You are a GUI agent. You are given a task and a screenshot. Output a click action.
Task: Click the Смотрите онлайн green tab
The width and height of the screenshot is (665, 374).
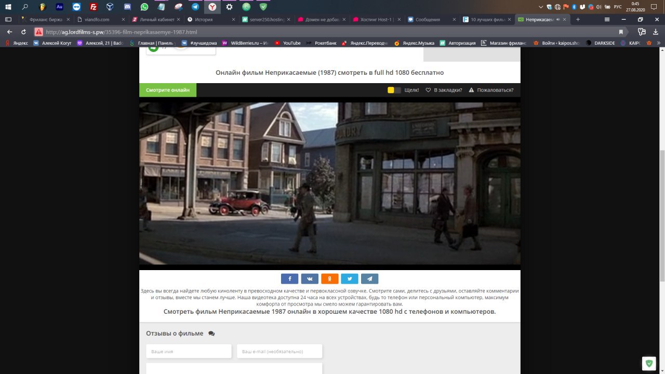point(168,90)
